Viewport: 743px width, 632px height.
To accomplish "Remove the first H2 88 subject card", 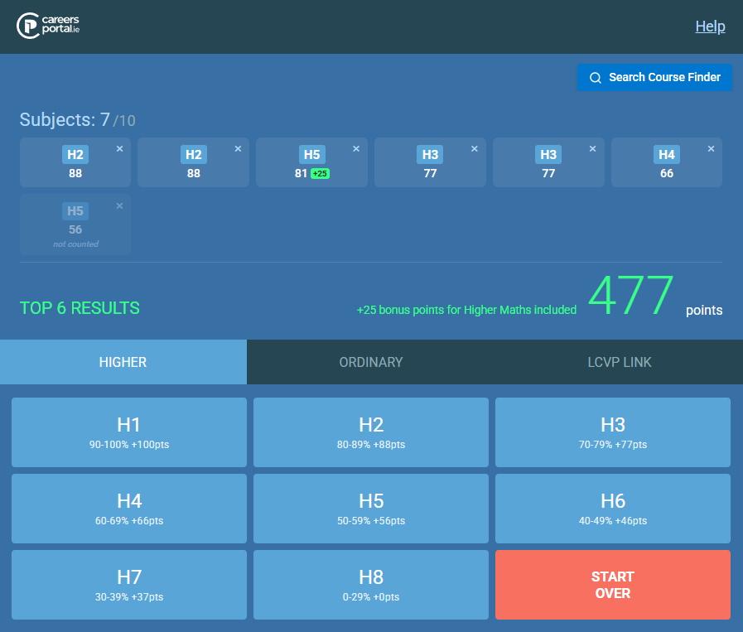I will (120, 149).
